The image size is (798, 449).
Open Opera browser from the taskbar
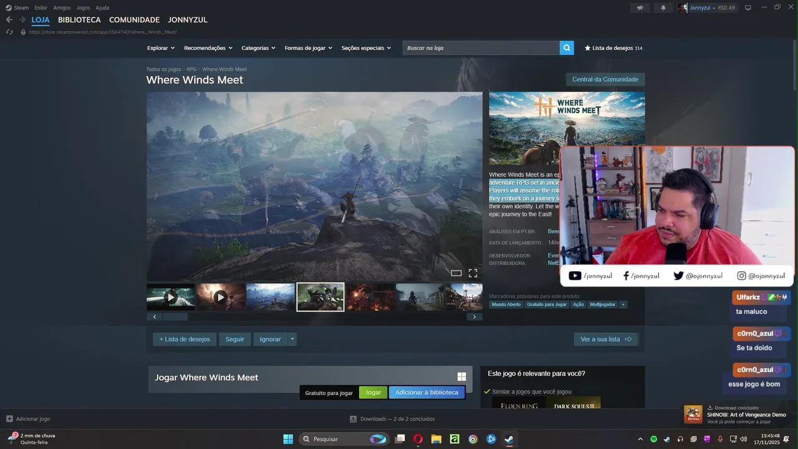(418, 439)
